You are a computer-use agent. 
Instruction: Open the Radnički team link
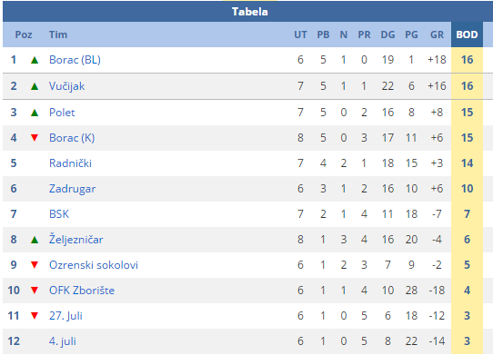(x=70, y=163)
